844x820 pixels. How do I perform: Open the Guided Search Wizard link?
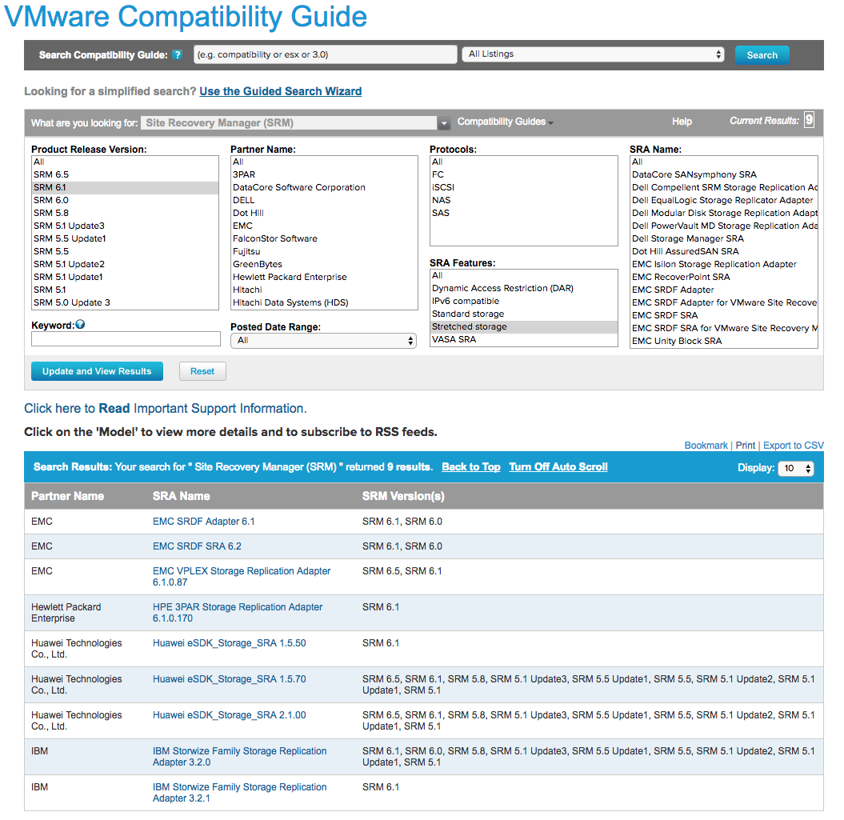coord(281,91)
